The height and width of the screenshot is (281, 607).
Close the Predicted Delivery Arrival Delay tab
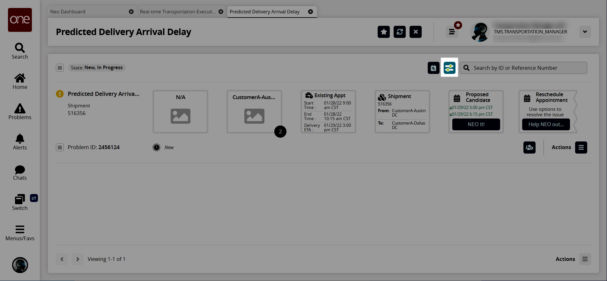310,12
